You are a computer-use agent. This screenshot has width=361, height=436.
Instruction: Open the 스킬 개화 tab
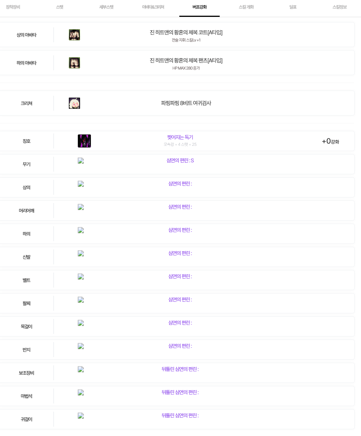point(246,7)
